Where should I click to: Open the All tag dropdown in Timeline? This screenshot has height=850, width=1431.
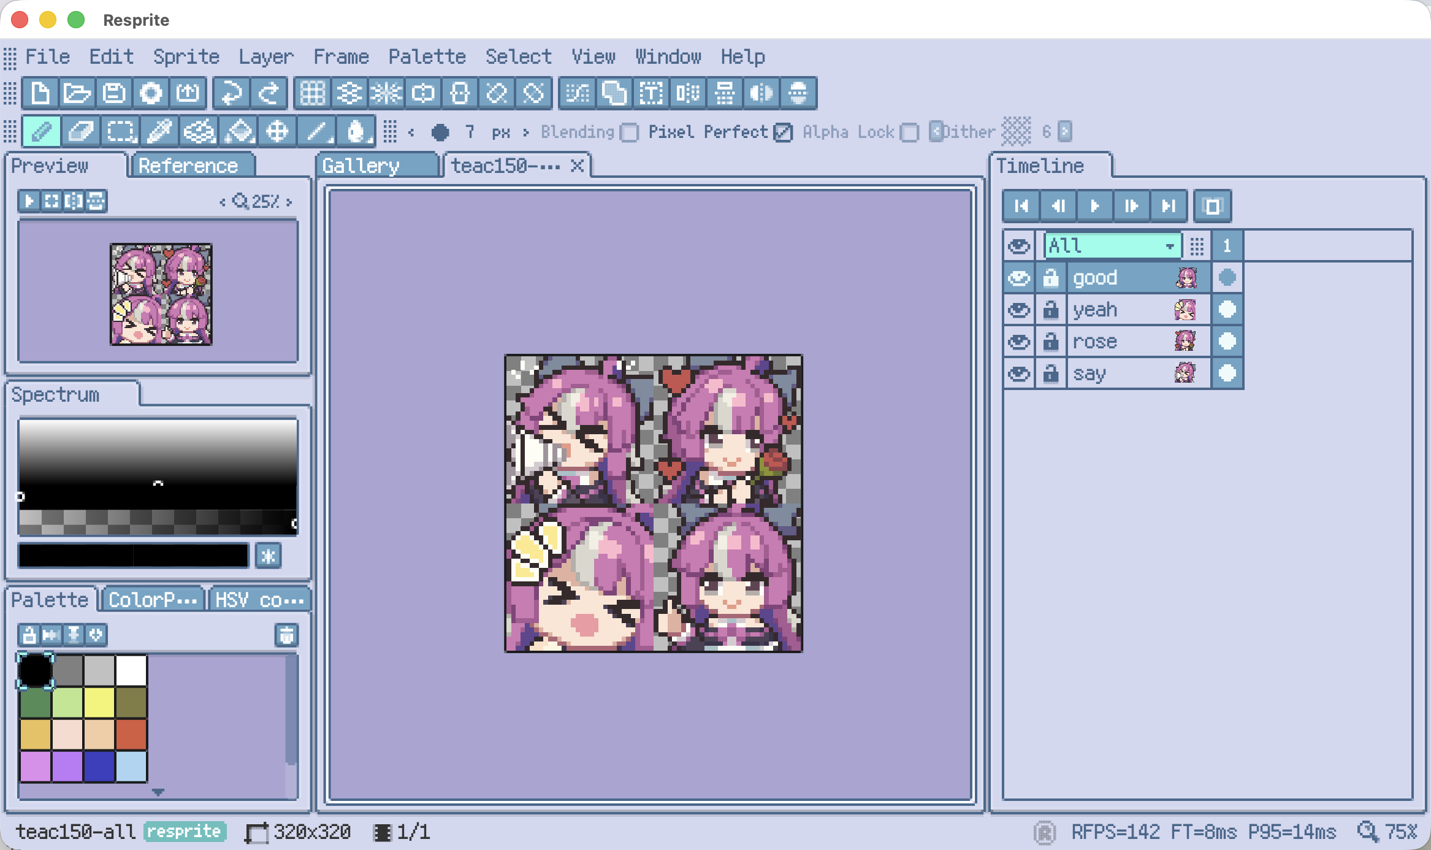coord(1113,246)
